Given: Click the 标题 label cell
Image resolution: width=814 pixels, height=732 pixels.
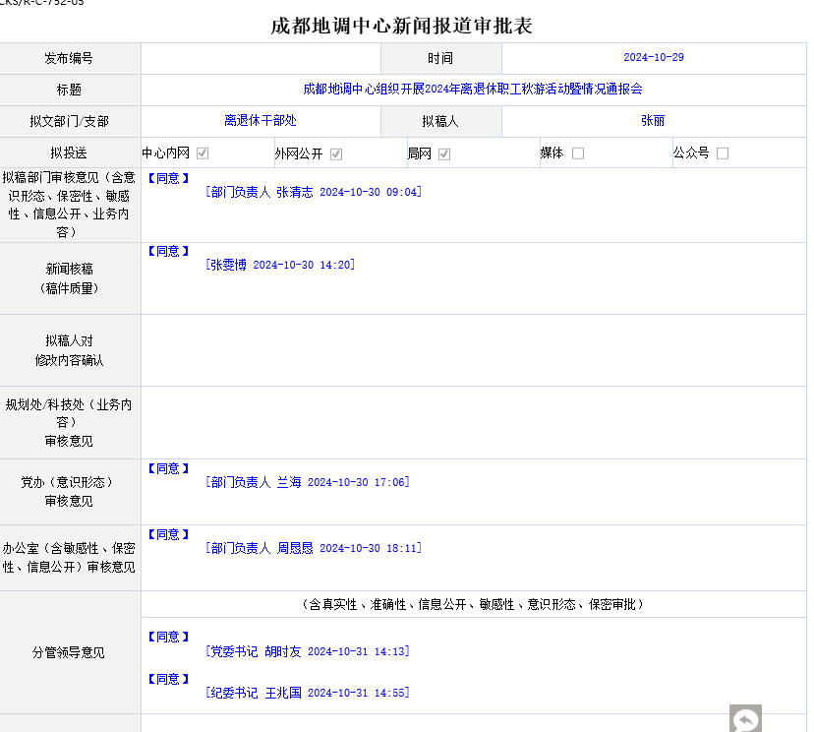Looking at the screenshot, I should 70,90.
